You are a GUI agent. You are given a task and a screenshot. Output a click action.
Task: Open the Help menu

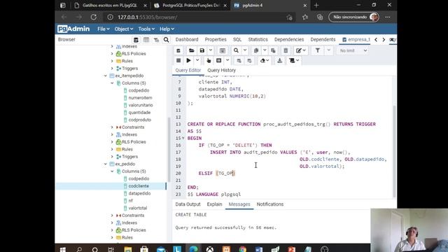tap(167, 29)
